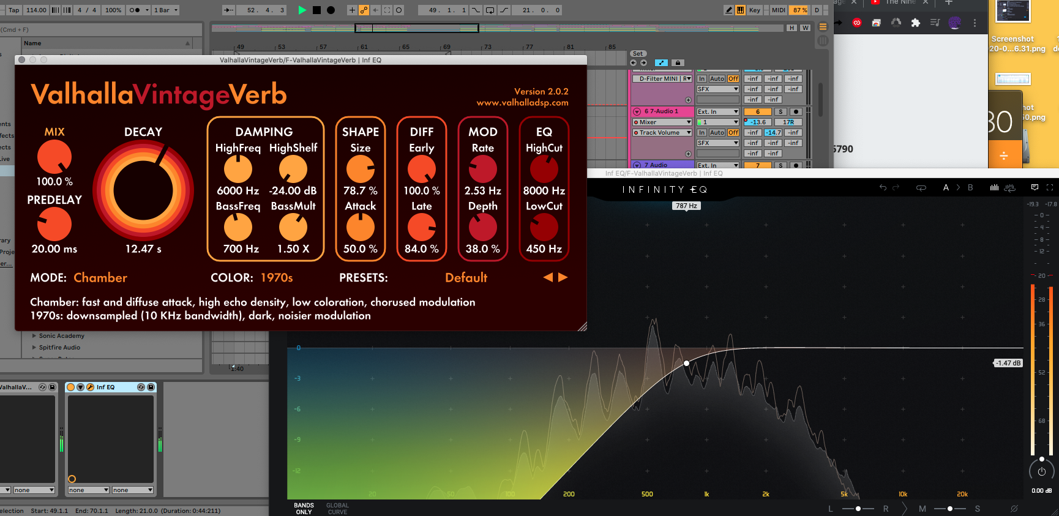This screenshot has height=516, width=1059.
Task: Click the Tap tempo button
Action: (x=13, y=10)
